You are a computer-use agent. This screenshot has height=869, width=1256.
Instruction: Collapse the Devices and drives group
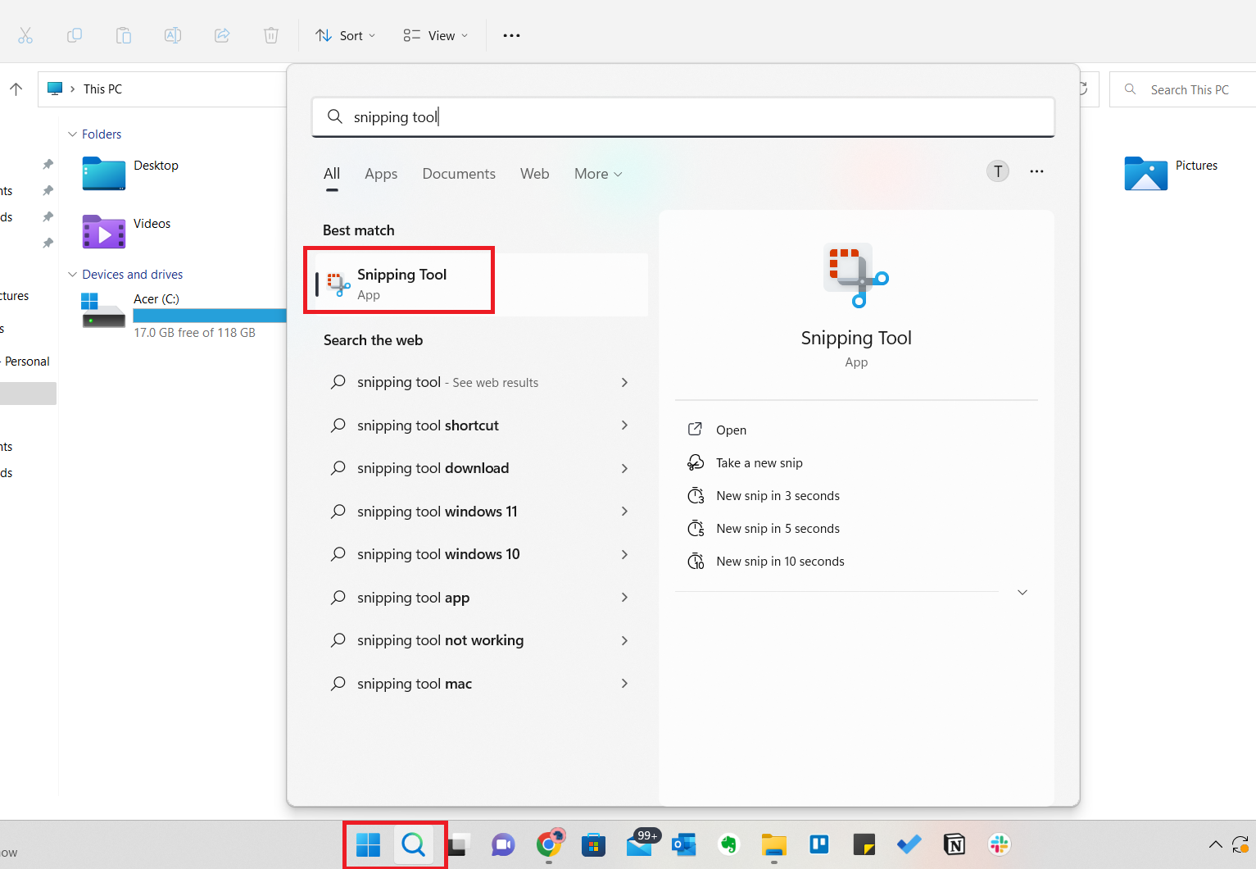click(x=73, y=275)
